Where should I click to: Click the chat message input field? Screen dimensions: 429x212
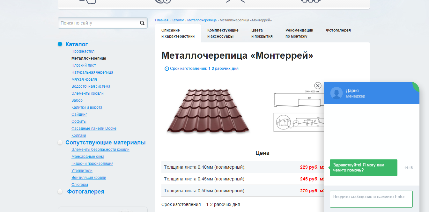371,199
